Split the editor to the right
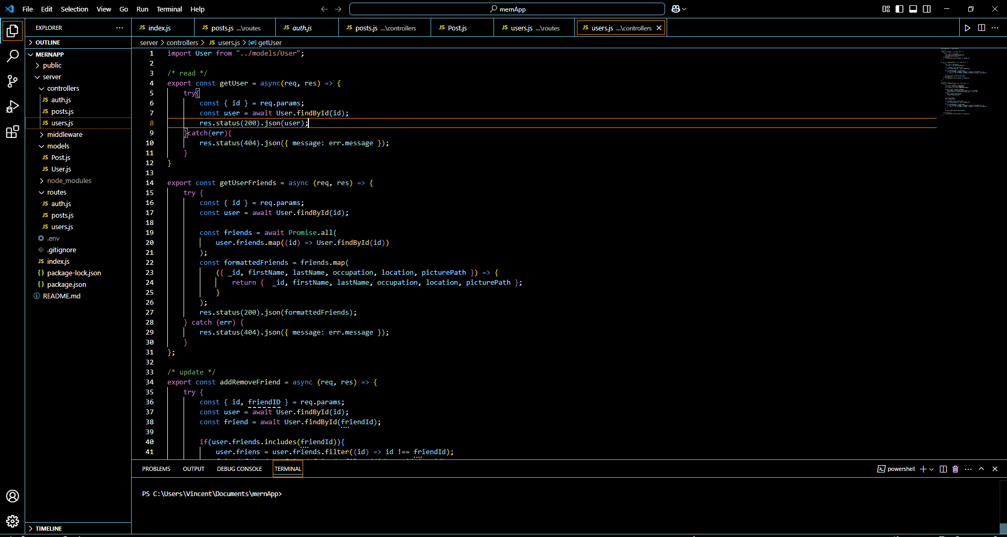The width and height of the screenshot is (1007, 537). [981, 28]
